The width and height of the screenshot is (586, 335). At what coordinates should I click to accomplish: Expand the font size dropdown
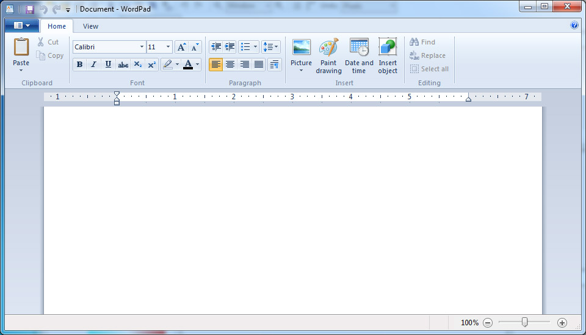coord(168,47)
